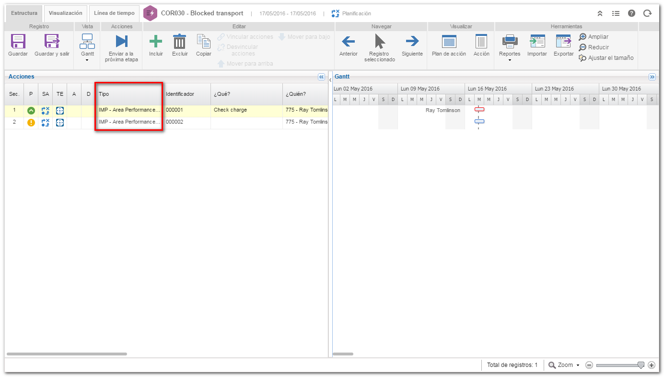Click yellow warning icon in row 2
The image size is (664, 377).
(31, 123)
